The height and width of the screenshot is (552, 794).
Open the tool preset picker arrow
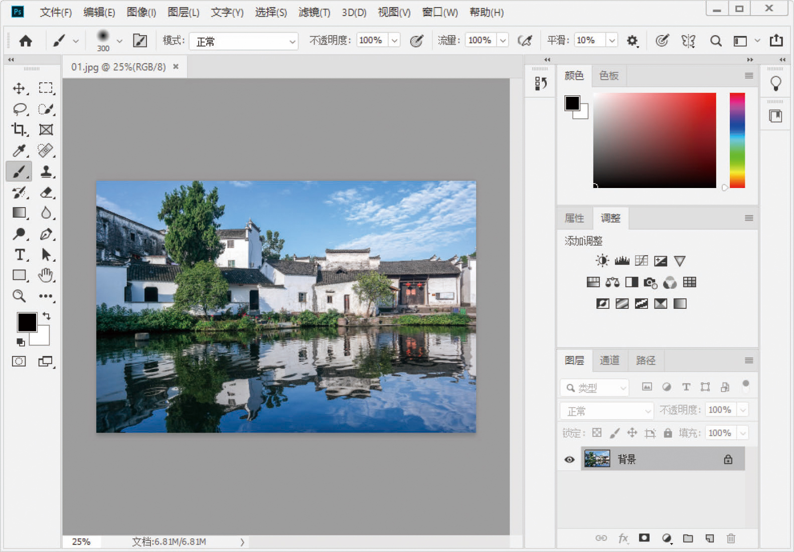pos(75,41)
